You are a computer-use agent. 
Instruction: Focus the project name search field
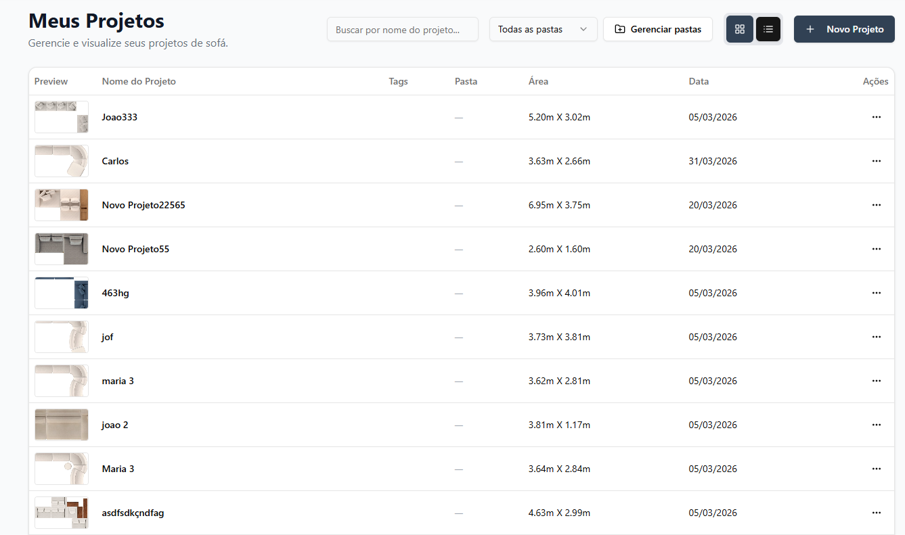pyautogui.click(x=403, y=29)
